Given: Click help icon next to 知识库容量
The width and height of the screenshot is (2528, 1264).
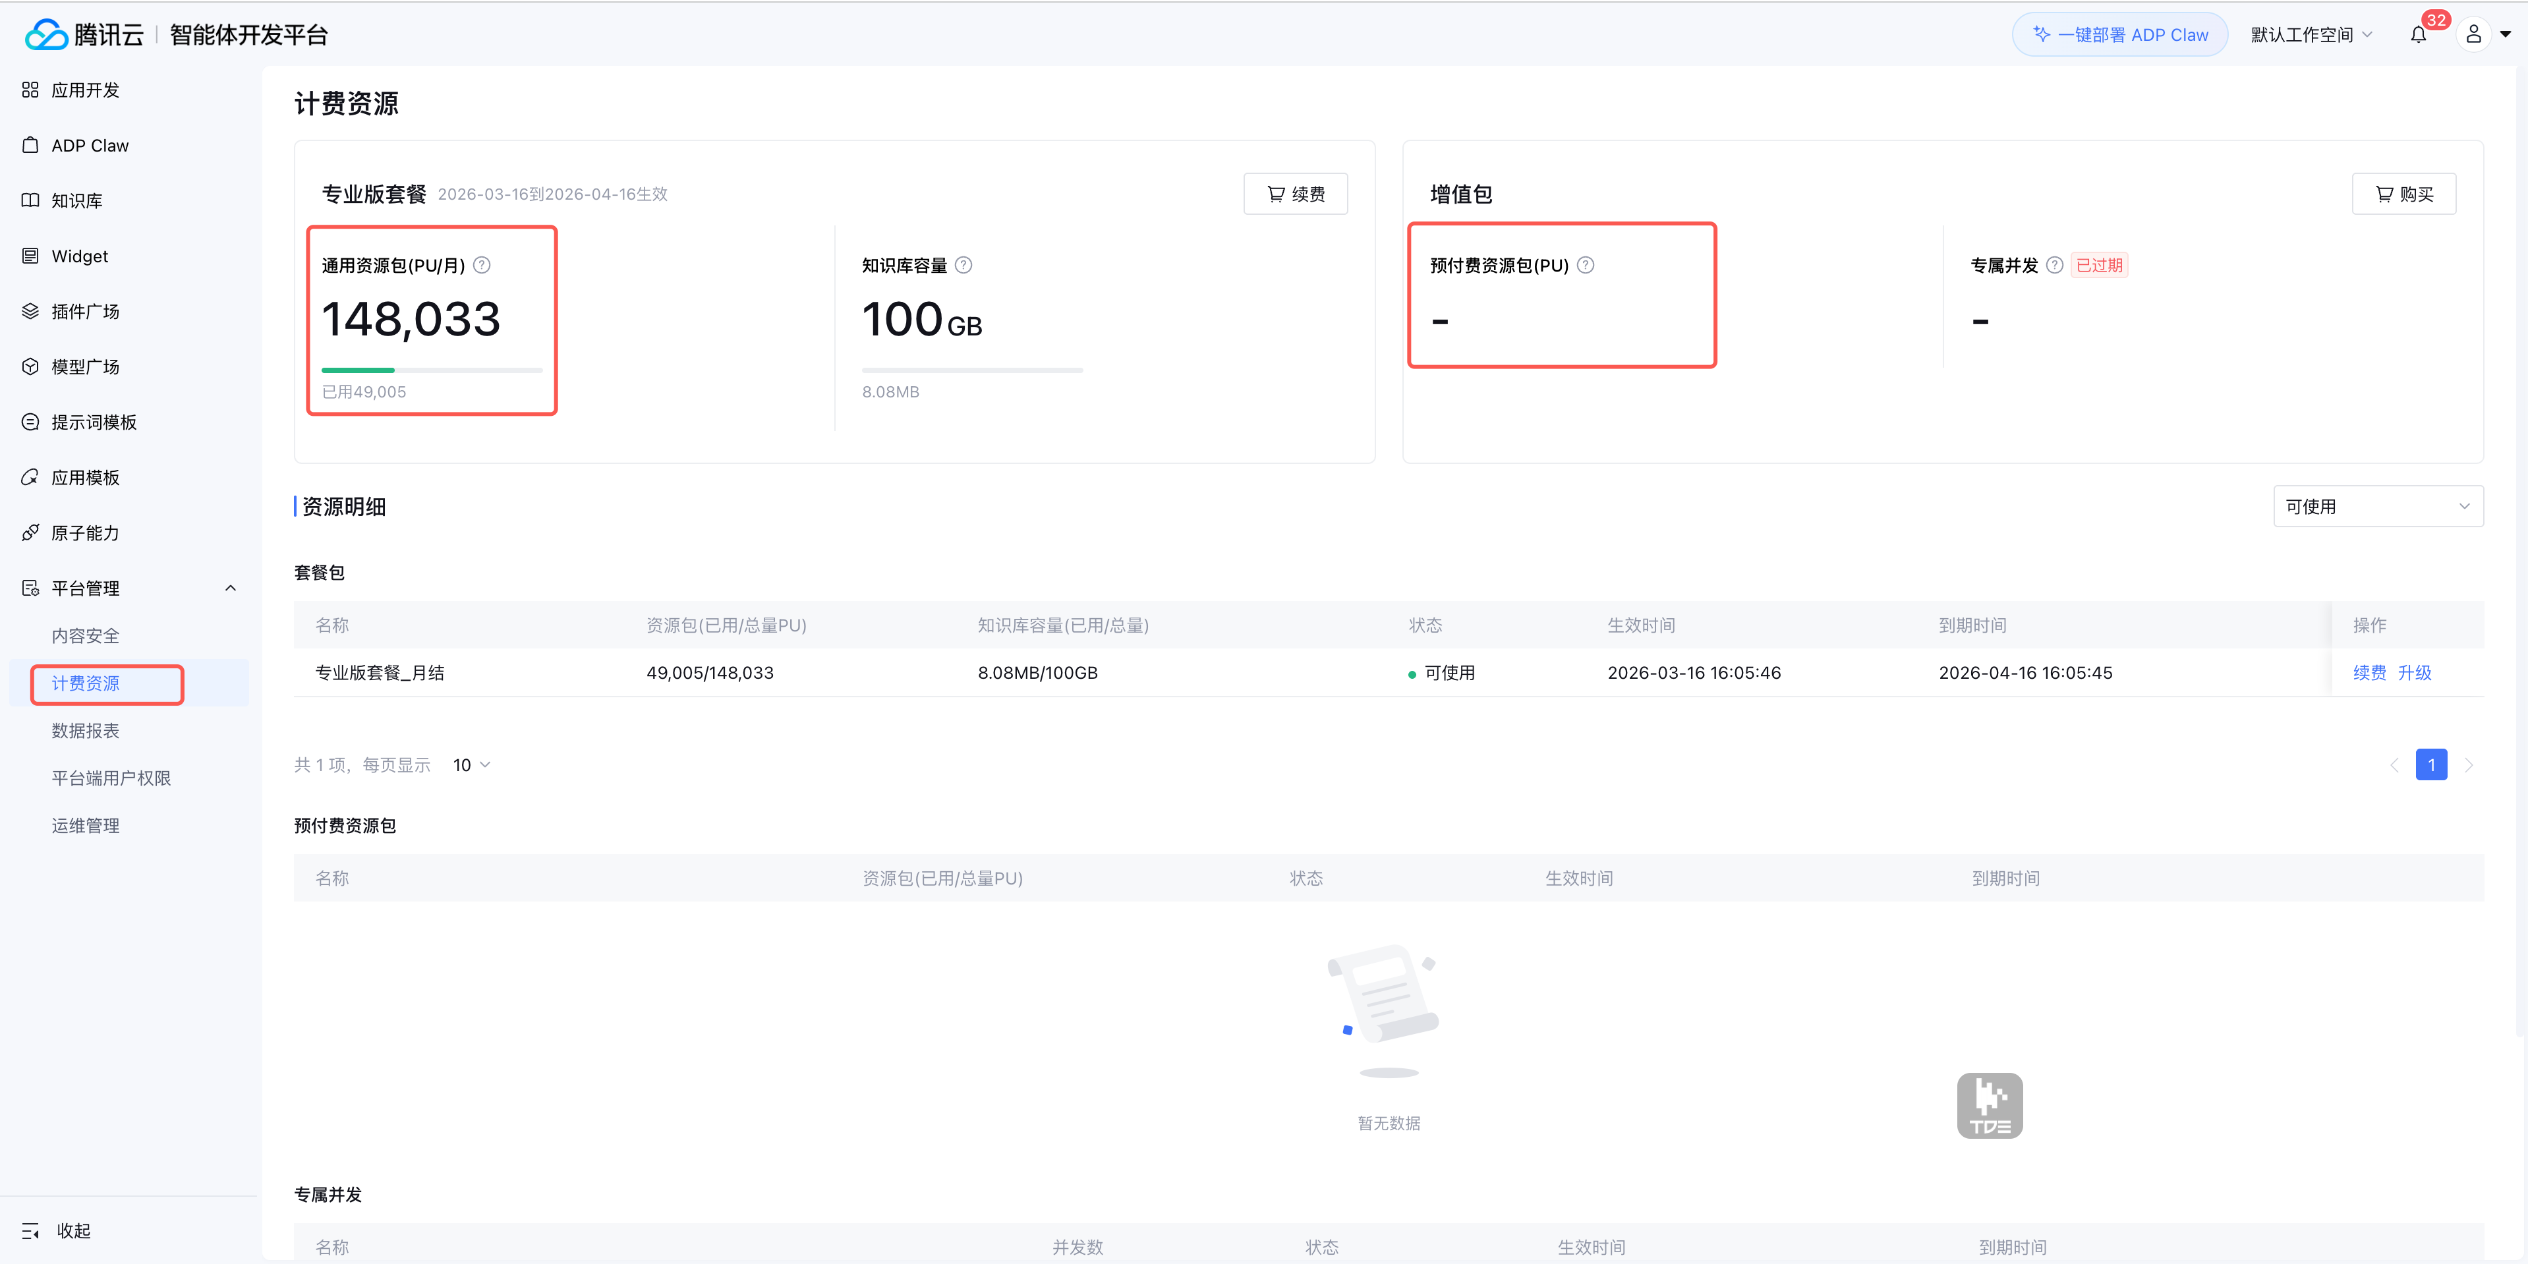Looking at the screenshot, I should (963, 265).
